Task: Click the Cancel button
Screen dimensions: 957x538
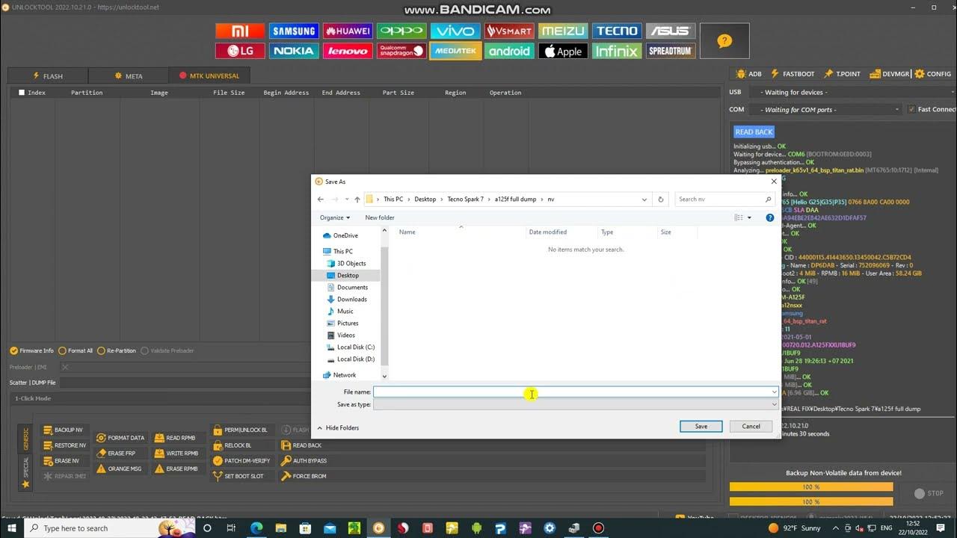Action: [x=751, y=426]
